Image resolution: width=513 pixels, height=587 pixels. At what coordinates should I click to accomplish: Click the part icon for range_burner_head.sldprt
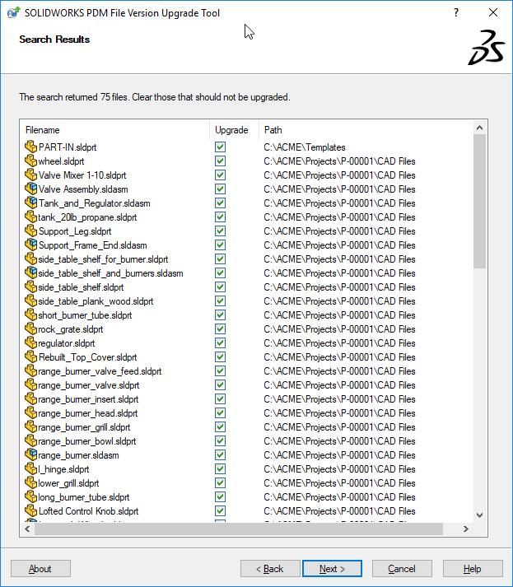30,412
